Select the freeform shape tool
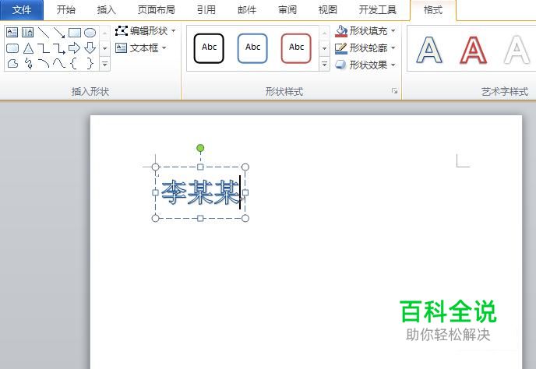Screen dimensions: 536x369 (12, 64)
